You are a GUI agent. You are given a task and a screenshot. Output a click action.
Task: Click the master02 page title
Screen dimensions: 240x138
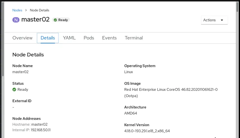[35, 20]
